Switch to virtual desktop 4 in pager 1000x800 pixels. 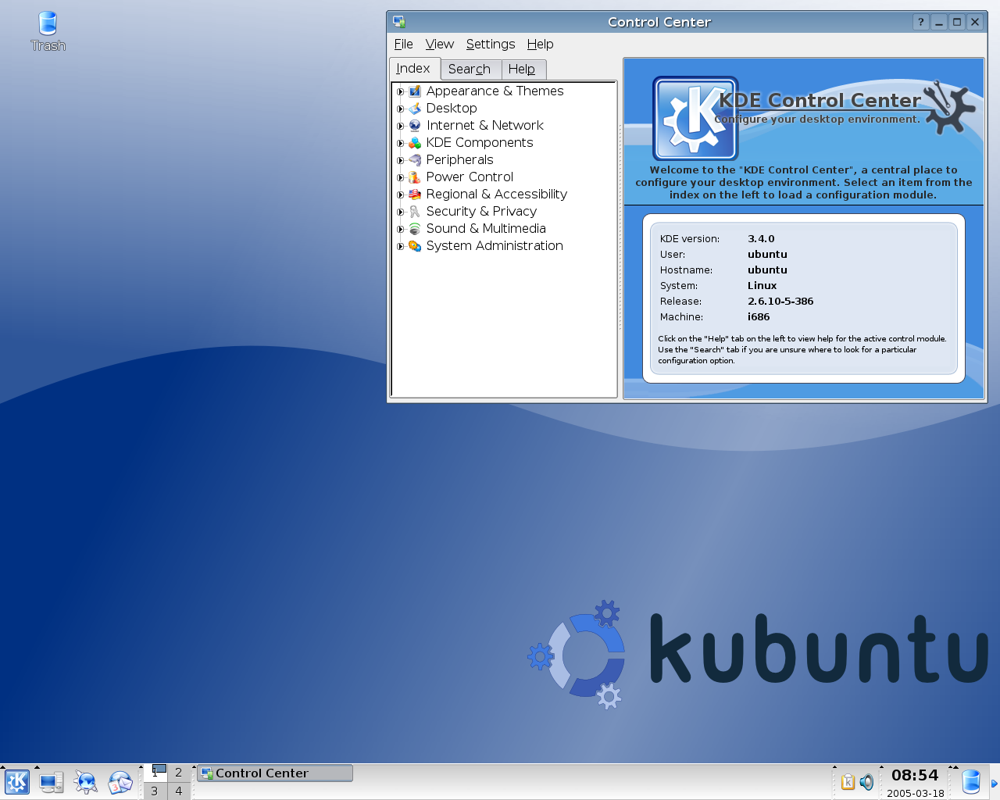179,791
